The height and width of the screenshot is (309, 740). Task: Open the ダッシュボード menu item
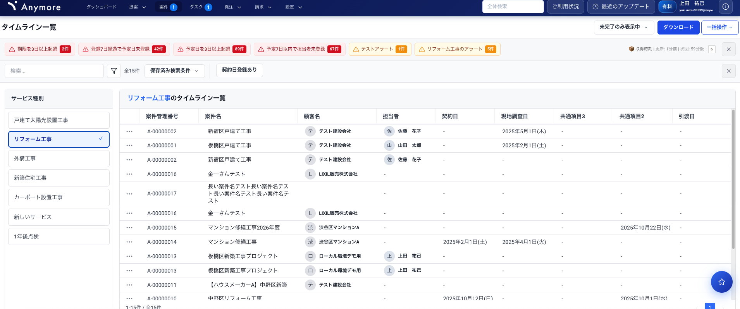(102, 7)
